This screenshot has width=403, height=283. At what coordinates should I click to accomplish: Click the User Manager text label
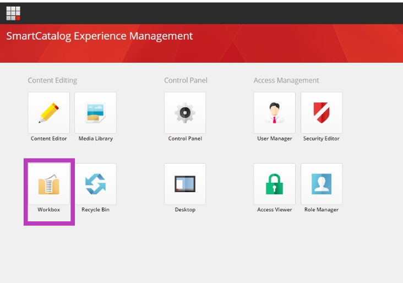pyautogui.click(x=275, y=139)
